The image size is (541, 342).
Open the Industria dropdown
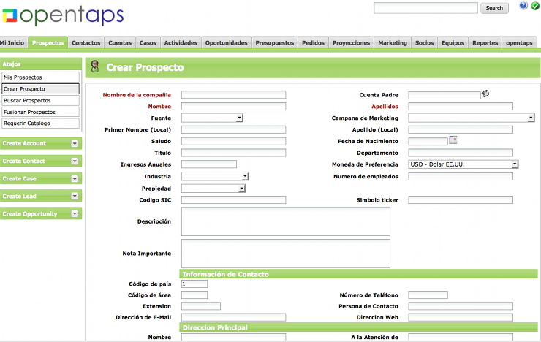[x=215, y=177]
